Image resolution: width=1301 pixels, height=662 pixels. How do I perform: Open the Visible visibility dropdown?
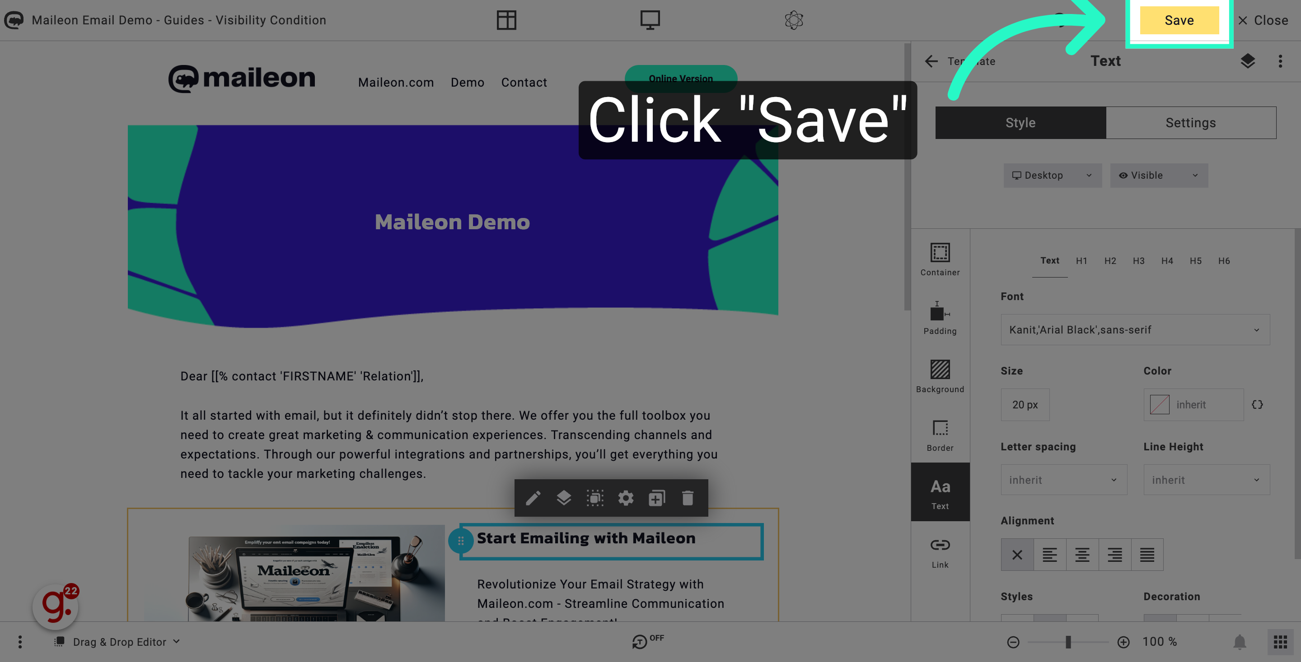coord(1159,175)
